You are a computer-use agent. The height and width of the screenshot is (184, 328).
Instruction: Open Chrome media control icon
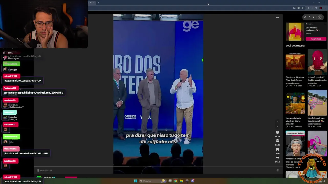pos(316,8)
